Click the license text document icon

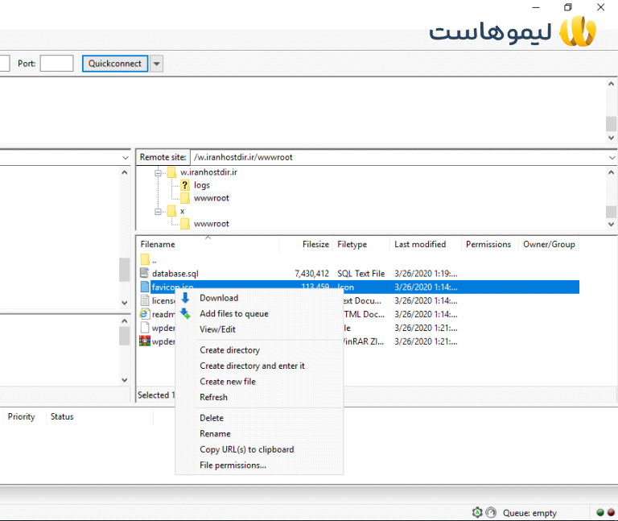click(145, 300)
